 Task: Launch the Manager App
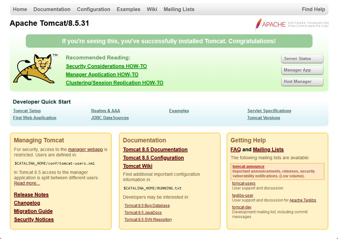click(302, 70)
